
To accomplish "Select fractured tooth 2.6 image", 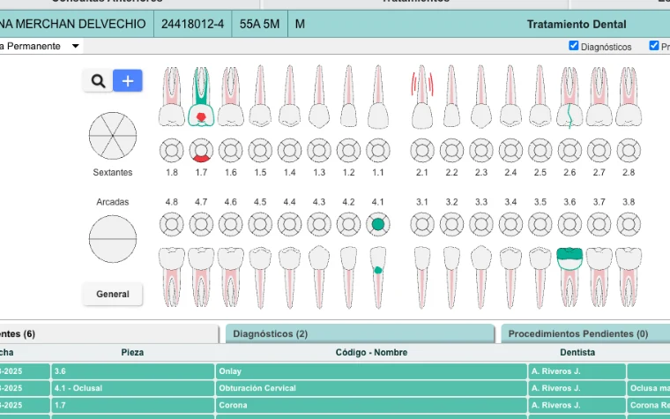I will click(x=569, y=97).
